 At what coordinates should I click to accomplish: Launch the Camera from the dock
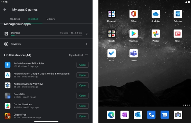[178, 115]
